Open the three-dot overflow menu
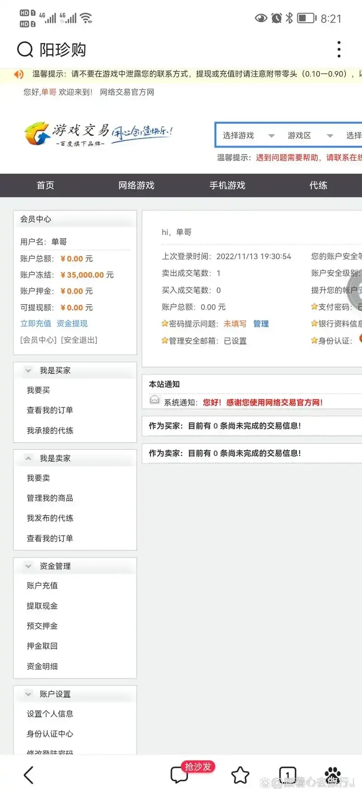Screen dimensions: 362x796 [x=339, y=49]
